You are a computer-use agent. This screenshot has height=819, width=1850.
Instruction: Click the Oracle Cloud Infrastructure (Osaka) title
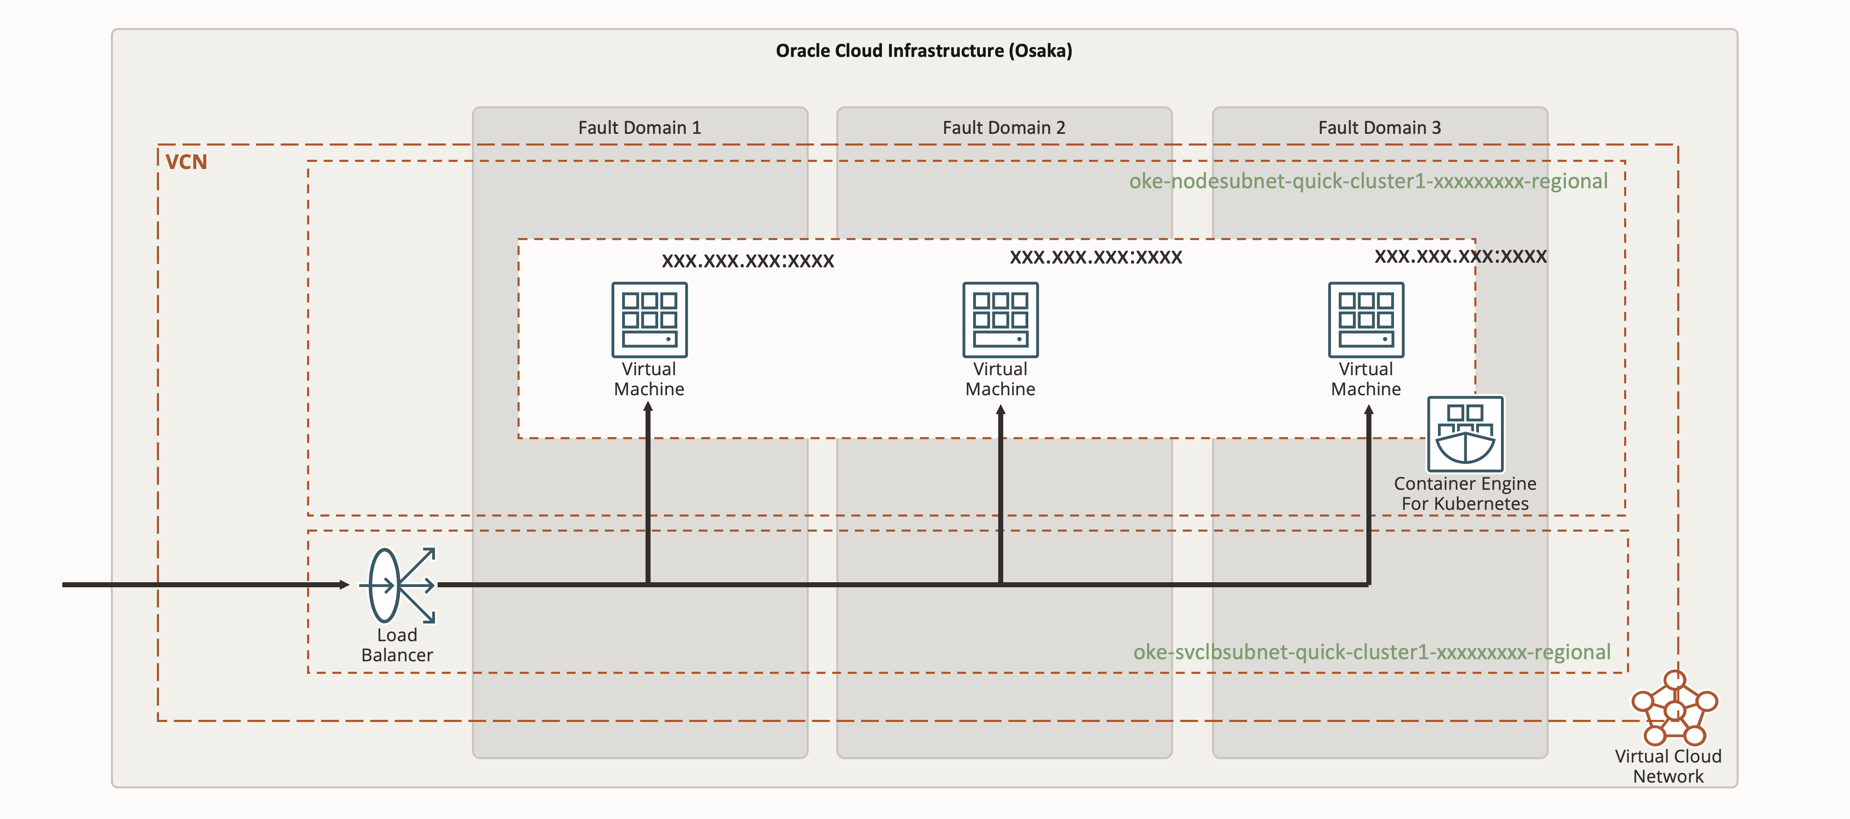924,51
